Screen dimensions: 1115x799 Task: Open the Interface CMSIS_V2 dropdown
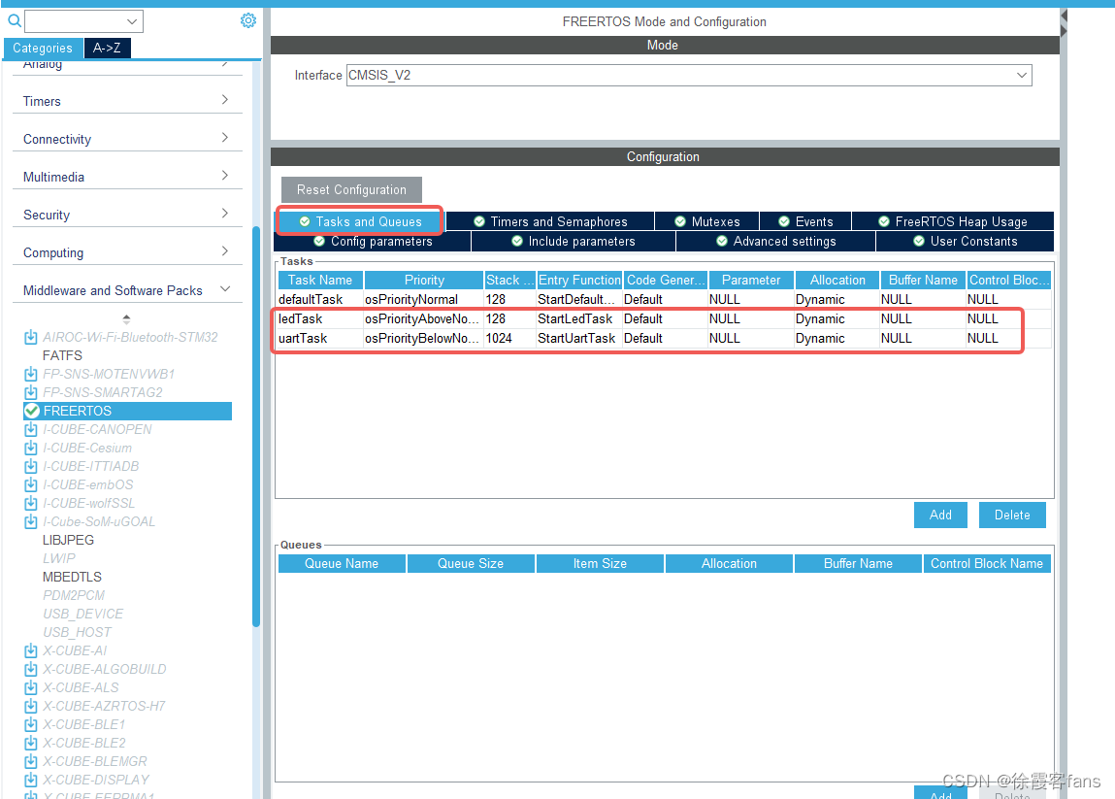pyautogui.click(x=1022, y=76)
